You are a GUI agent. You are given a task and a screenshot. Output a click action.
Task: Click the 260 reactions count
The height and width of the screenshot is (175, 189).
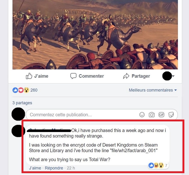(34, 90)
